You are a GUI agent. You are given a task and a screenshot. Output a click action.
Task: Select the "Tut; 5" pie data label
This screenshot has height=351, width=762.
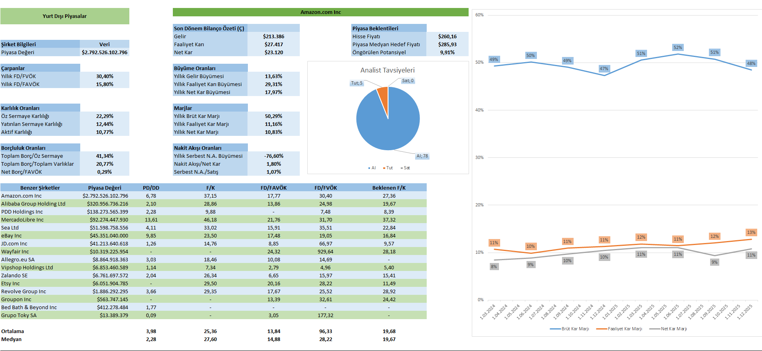point(356,83)
